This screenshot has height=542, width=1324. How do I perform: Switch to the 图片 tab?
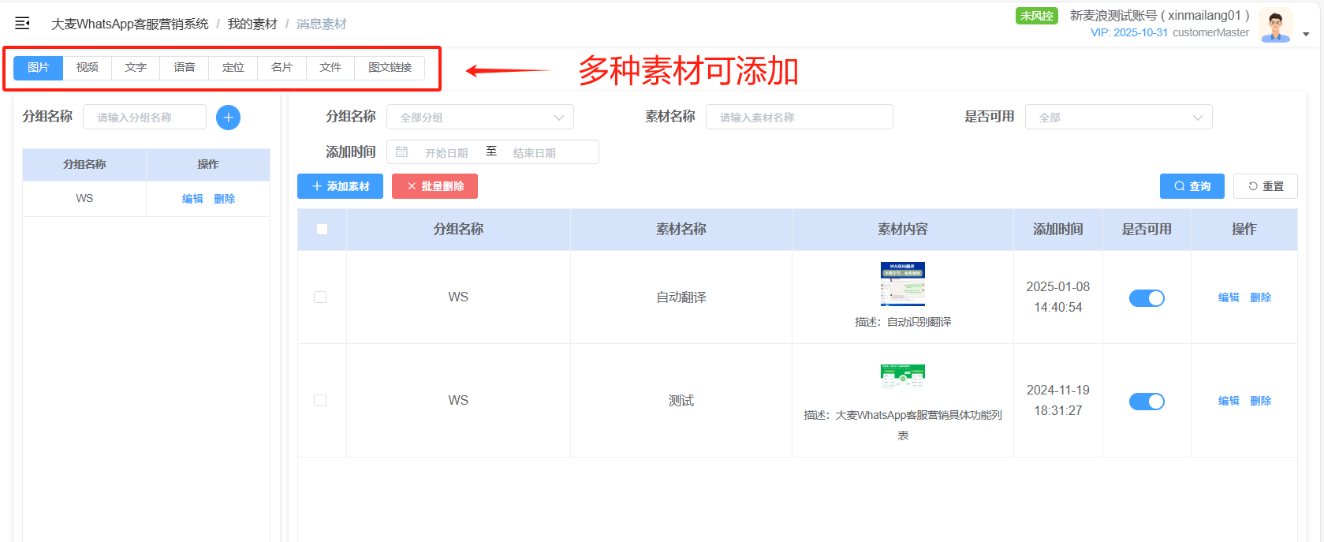tap(38, 68)
